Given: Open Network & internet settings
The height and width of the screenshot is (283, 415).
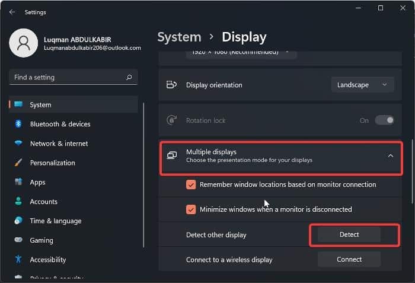Looking at the screenshot, I should pos(74,144).
